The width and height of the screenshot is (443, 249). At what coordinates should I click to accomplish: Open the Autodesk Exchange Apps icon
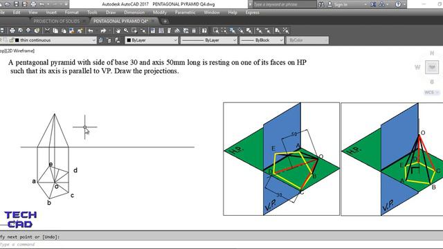(x=373, y=4)
